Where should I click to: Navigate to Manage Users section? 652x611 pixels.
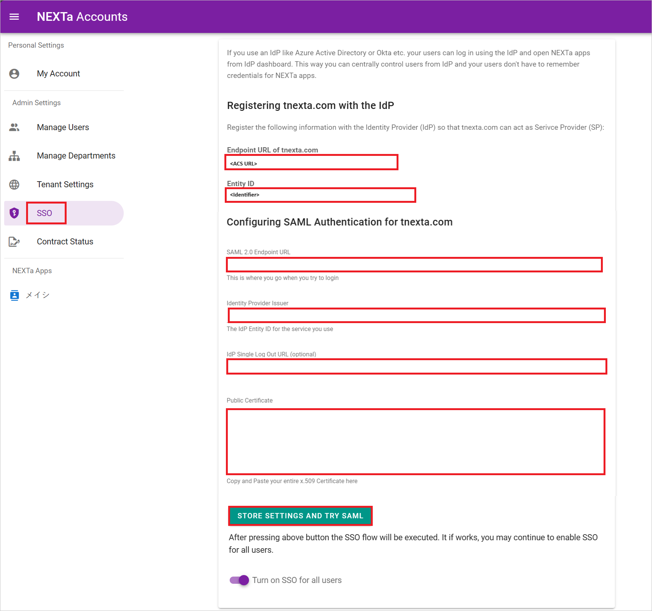[62, 127]
